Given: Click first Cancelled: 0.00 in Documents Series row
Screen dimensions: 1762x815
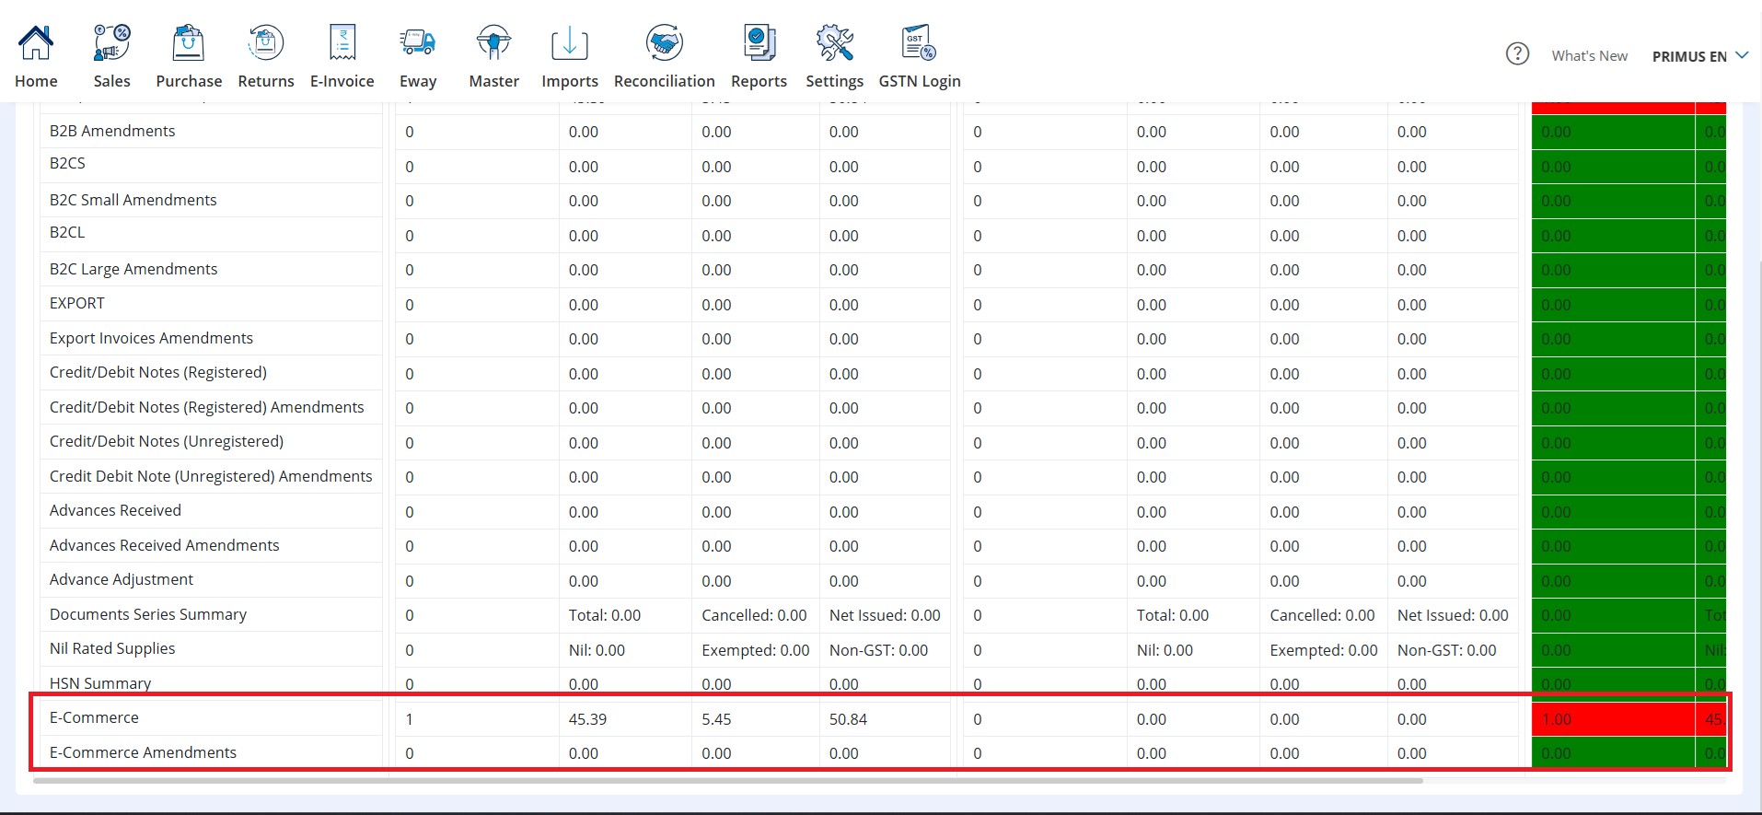Looking at the screenshot, I should pyautogui.click(x=754, y=615).
